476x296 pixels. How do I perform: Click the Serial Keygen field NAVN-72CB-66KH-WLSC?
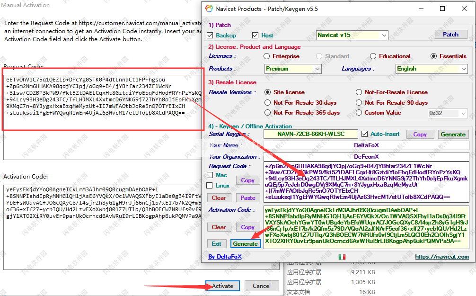pos(311,134)
